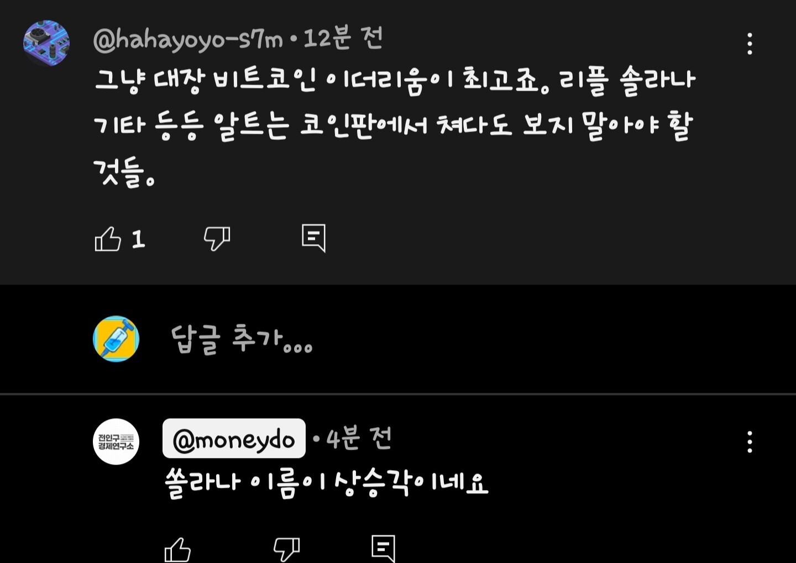The height and width of the screenshot is (563, 796).
Task: Dislike the hahayoyo-s7m comment
Action: pyautogui.click(x=217, y=239)
